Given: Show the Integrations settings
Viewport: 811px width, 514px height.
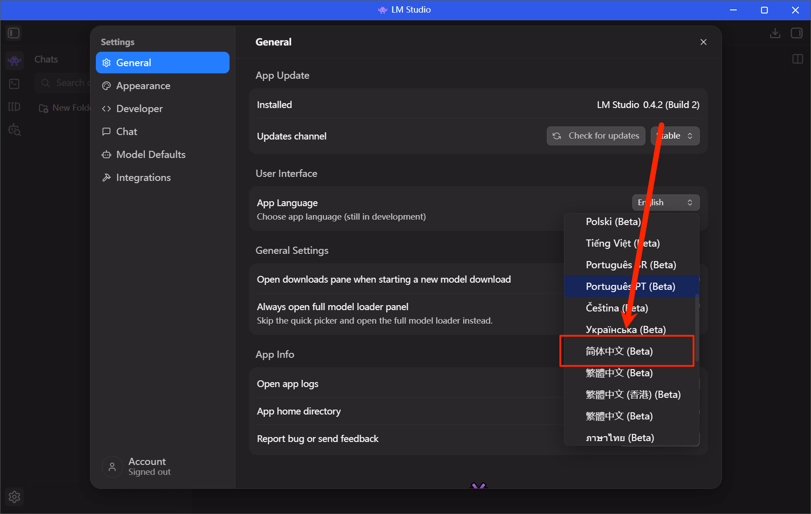Looking at the screenshot, I should coord(162,177).
